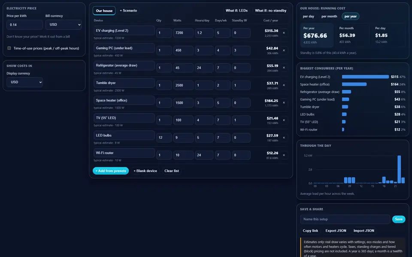The height and width of the screenshot is (257, 412).
Task: Click the 'Standby W' column header
Action: tap(239, 21)
